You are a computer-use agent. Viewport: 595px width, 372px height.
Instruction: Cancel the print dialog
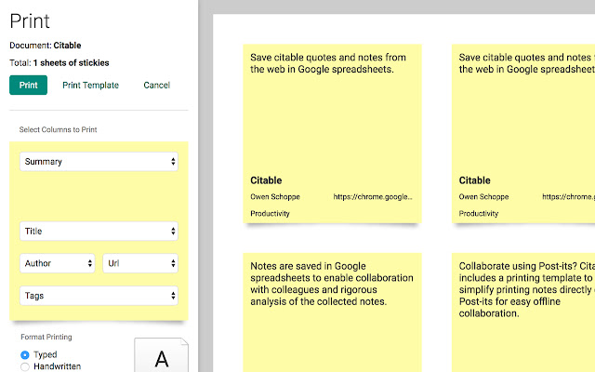156,85
